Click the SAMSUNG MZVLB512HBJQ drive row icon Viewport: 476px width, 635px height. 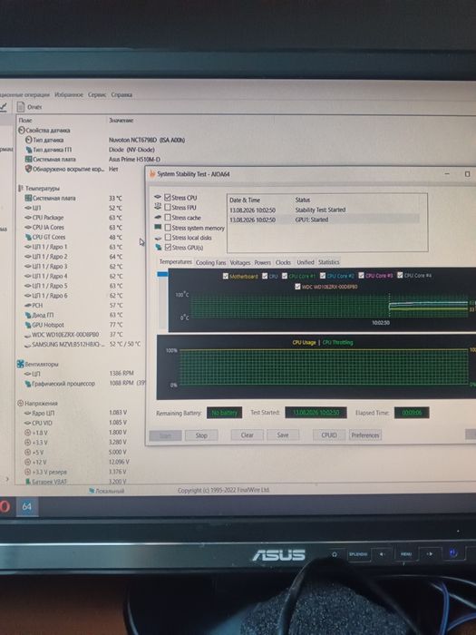point(27,345)
